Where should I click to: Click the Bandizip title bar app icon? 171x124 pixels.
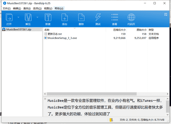pyautogui.click(x=5, y=3)
